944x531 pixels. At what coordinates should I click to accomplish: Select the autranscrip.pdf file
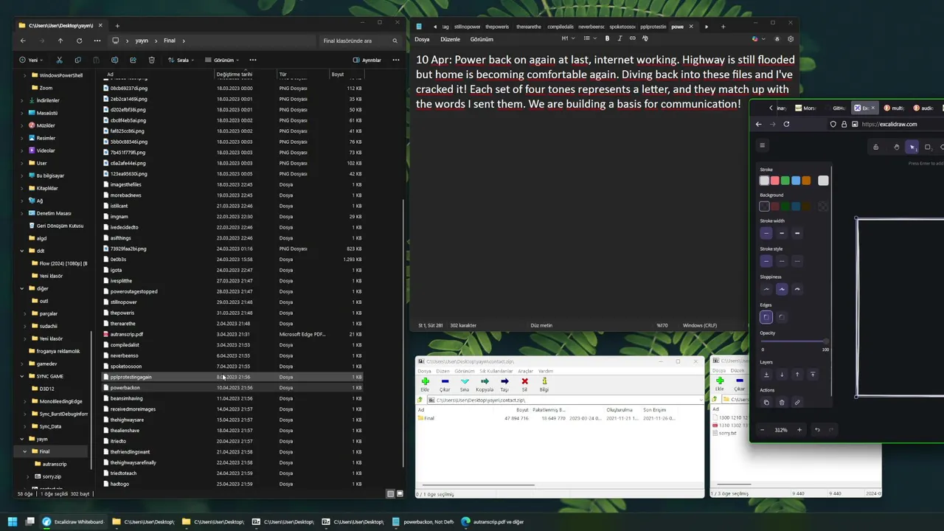pyautogui.click(x=126, y=334)
